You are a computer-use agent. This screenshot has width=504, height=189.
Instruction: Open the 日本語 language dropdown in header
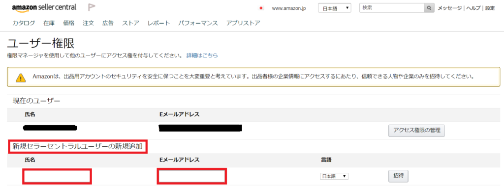coord(335,8)
